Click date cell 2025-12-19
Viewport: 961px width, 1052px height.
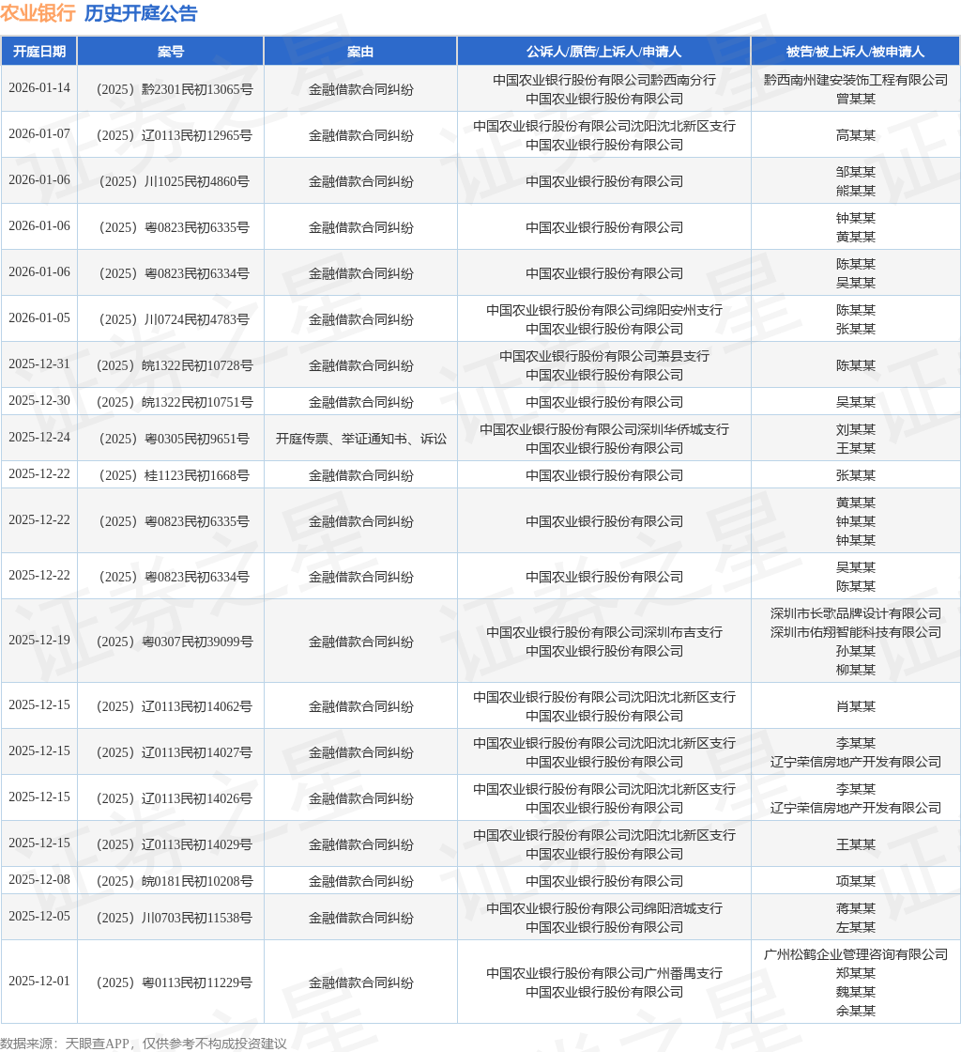[x=39, y=640]
